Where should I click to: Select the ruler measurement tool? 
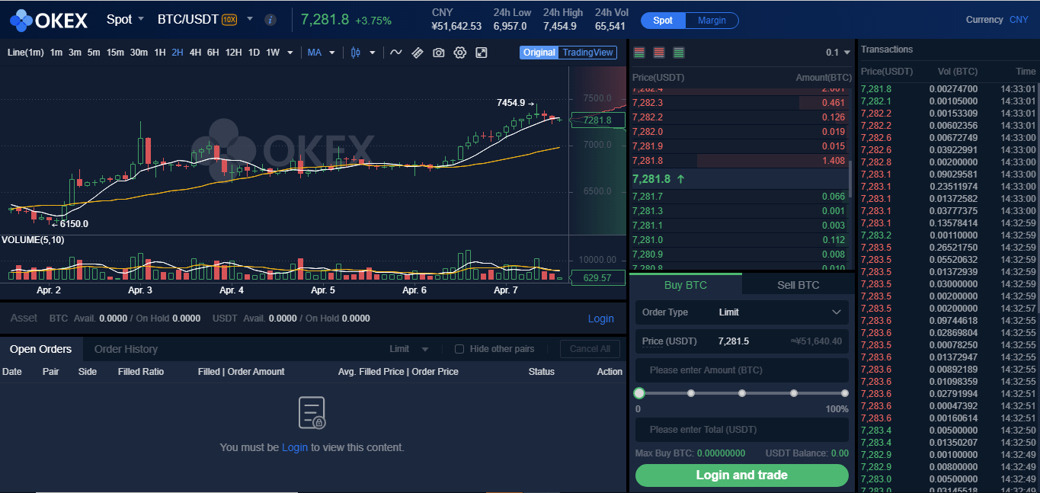pyautogui.click(x=417, y=53)
